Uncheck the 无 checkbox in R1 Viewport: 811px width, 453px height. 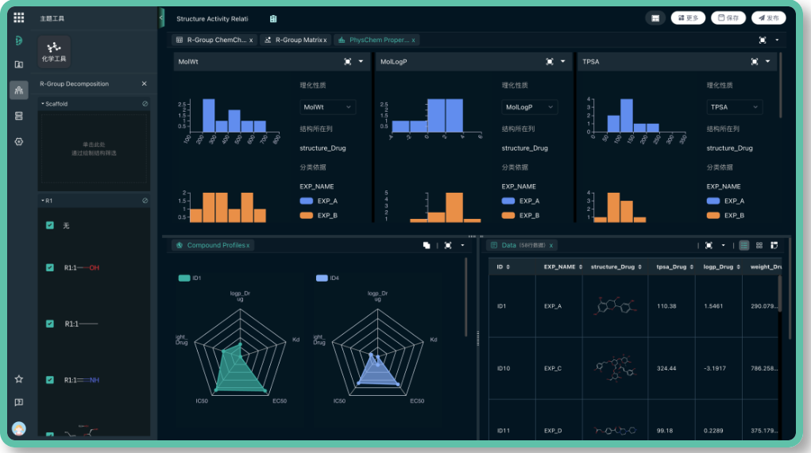(x=50, y=225)
